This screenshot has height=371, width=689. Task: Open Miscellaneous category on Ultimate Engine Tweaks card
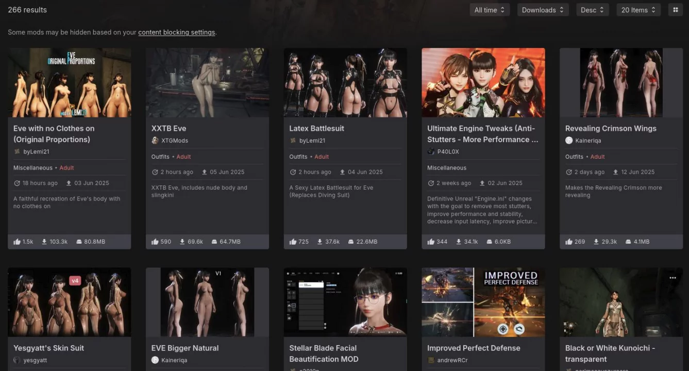(x=447, y=168)
